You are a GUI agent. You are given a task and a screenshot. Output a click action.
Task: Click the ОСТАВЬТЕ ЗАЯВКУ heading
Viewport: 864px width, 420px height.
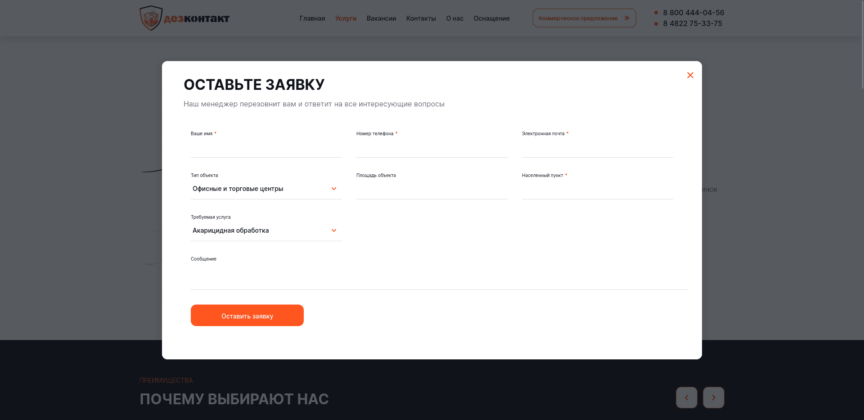point(254,84)
